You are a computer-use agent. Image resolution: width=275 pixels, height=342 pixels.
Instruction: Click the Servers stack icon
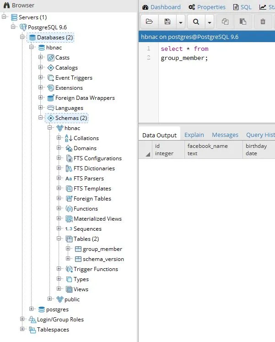coord(14,17)
